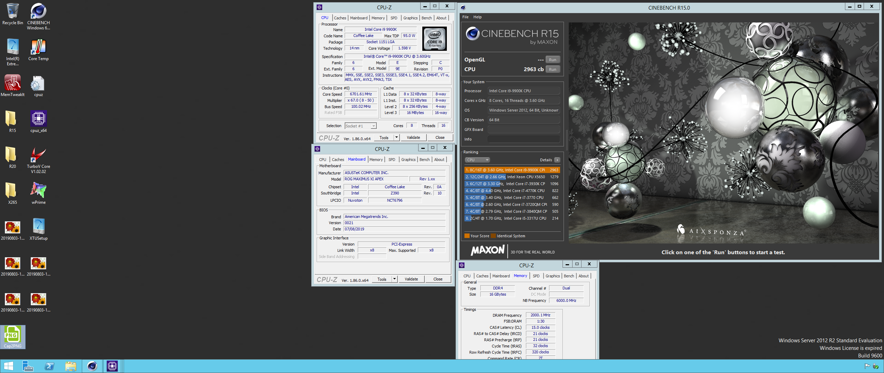
Task: Switch to Bench tab in top CPU-Z window
Action: click(426, 18)
